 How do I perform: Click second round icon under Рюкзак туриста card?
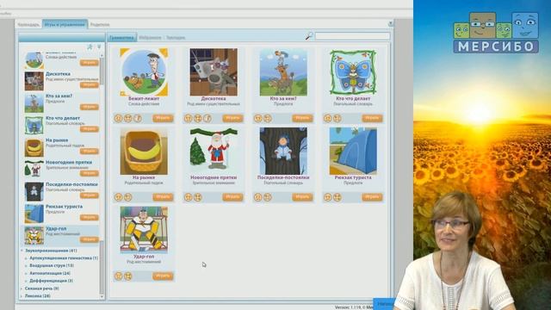click(x=337, y=197)
